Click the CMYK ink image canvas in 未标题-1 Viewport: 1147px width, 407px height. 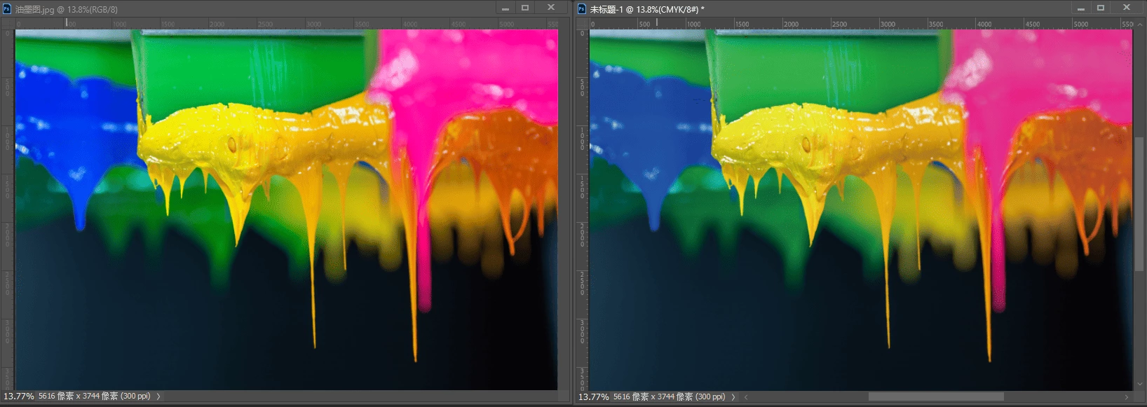(x=861, y=209)
